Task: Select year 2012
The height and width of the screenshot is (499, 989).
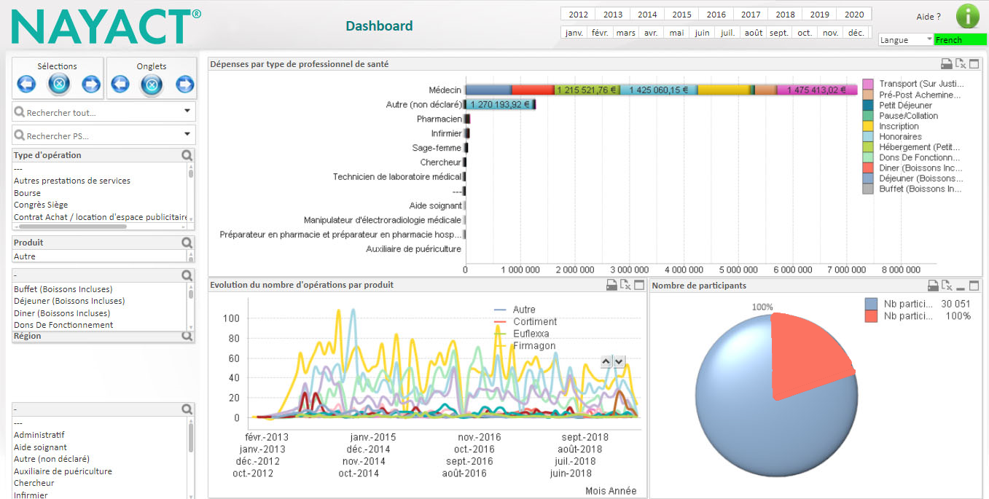Action: [578, 14]
